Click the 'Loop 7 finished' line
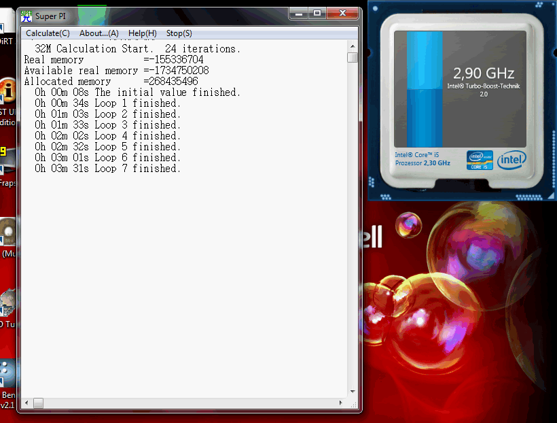Screen dimensions: 557x423 (107, 169)
